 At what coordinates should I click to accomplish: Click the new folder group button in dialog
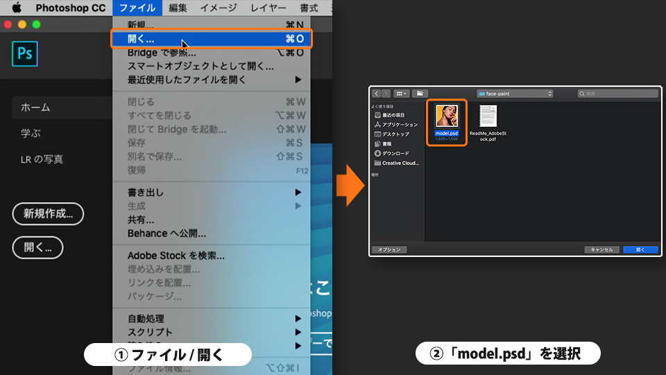tap(420, 94)
